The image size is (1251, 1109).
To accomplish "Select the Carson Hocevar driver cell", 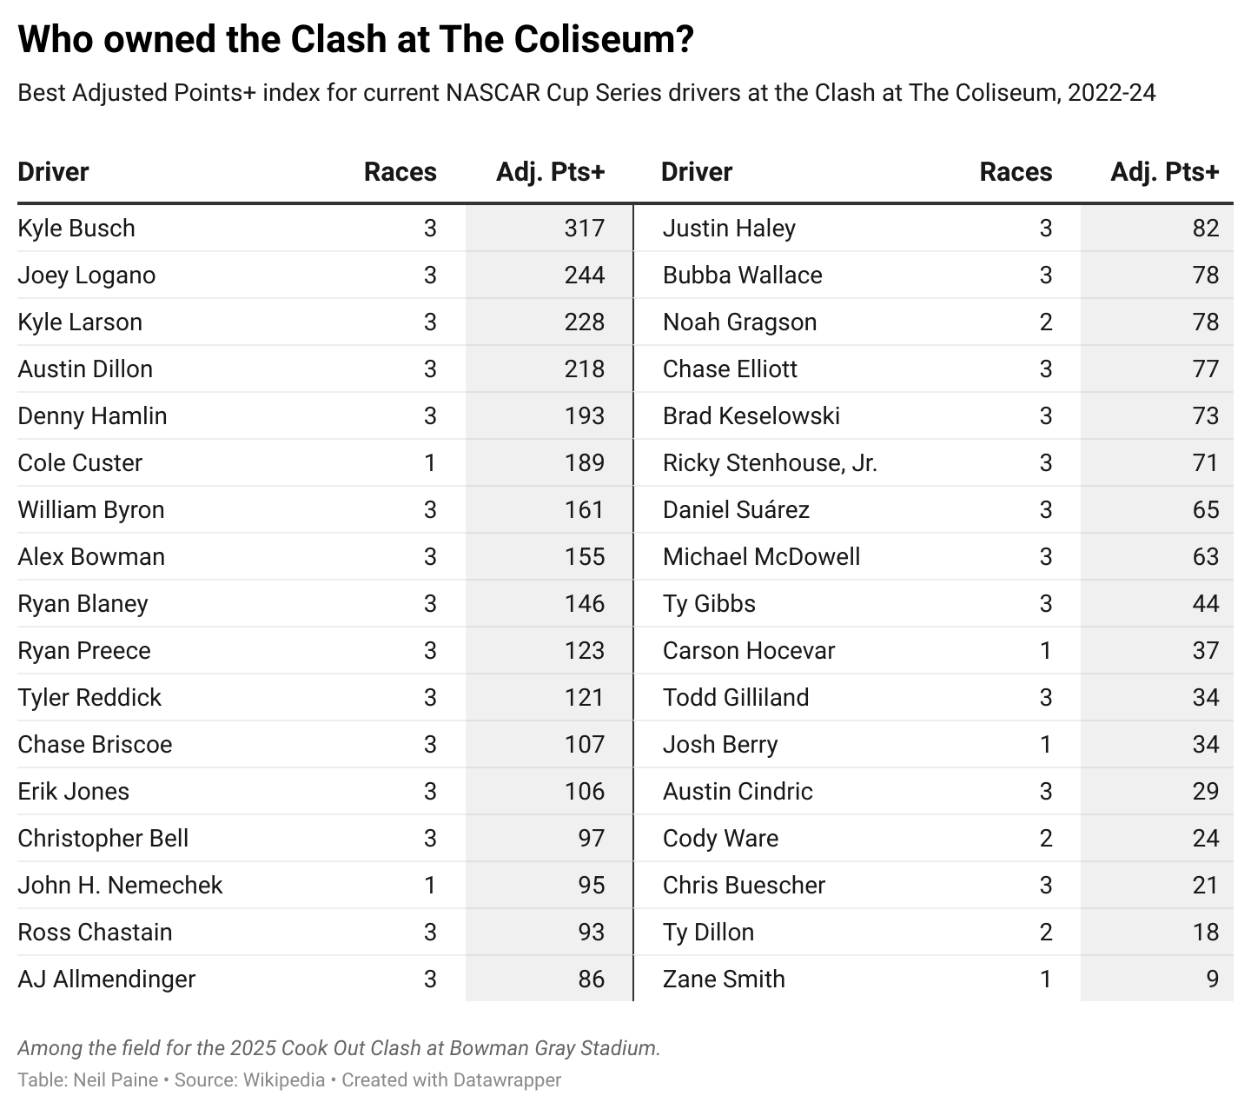I will pyautogui.click(x=749, y=651).
